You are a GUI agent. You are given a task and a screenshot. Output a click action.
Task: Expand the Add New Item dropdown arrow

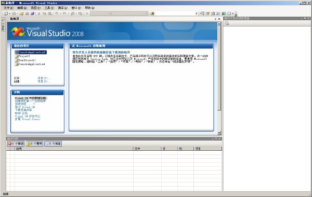click(x=17, y=14)
